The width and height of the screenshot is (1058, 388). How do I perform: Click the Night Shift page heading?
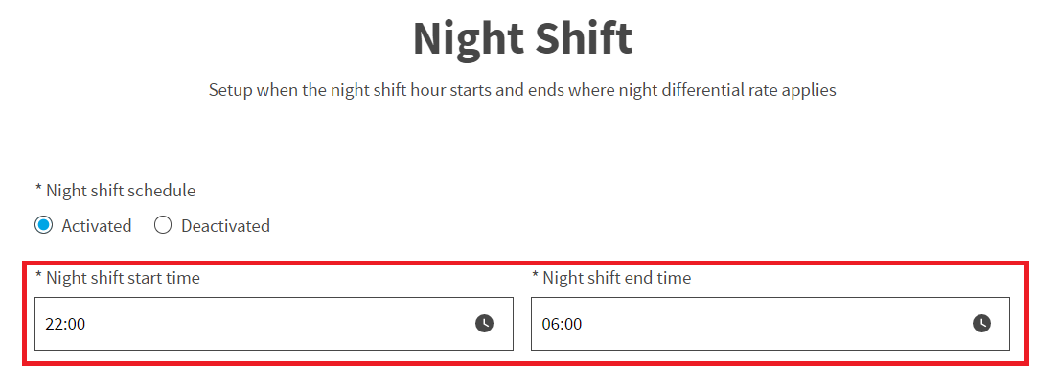tap(523, 39)
